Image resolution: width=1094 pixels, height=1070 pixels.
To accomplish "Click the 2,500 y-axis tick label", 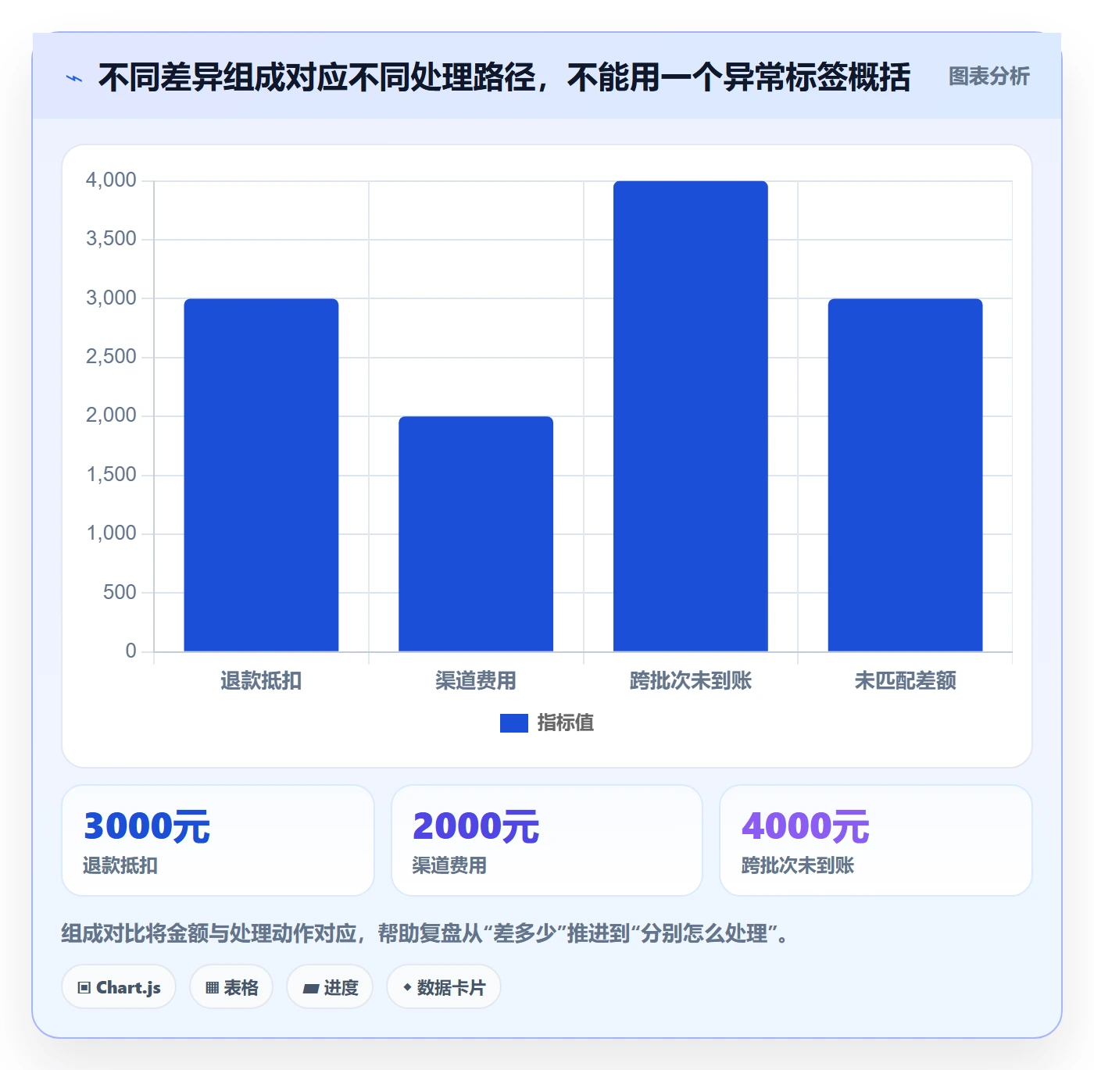I will point(111,357).
